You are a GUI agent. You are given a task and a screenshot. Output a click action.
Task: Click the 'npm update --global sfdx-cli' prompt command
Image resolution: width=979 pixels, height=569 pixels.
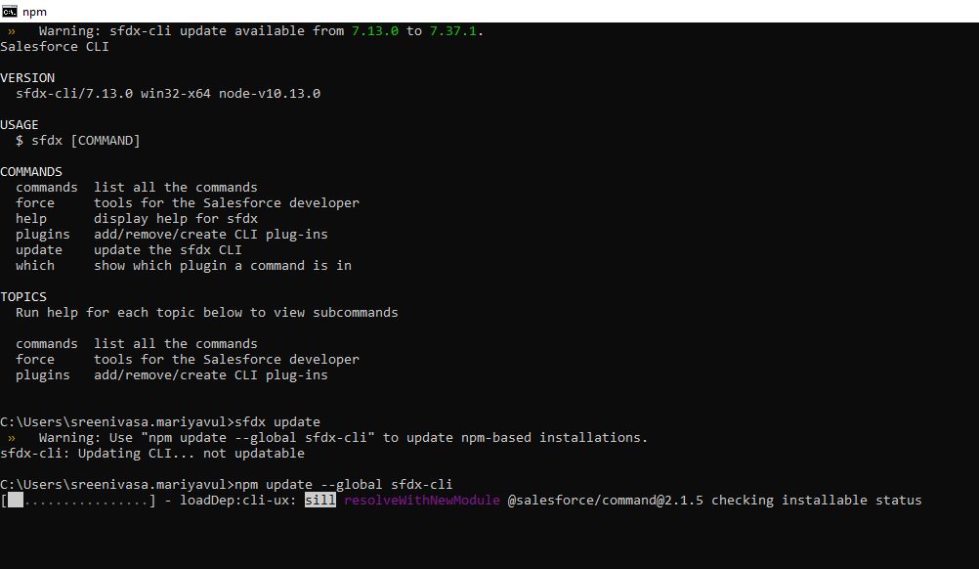[x=343, y=485]
